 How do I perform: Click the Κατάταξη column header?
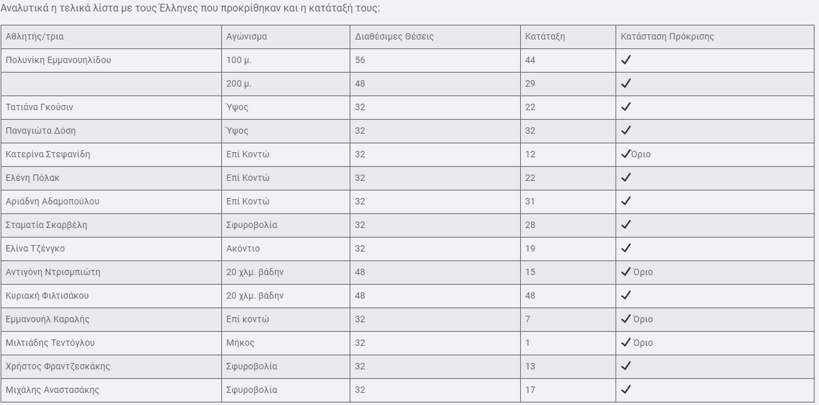(568, 37)
